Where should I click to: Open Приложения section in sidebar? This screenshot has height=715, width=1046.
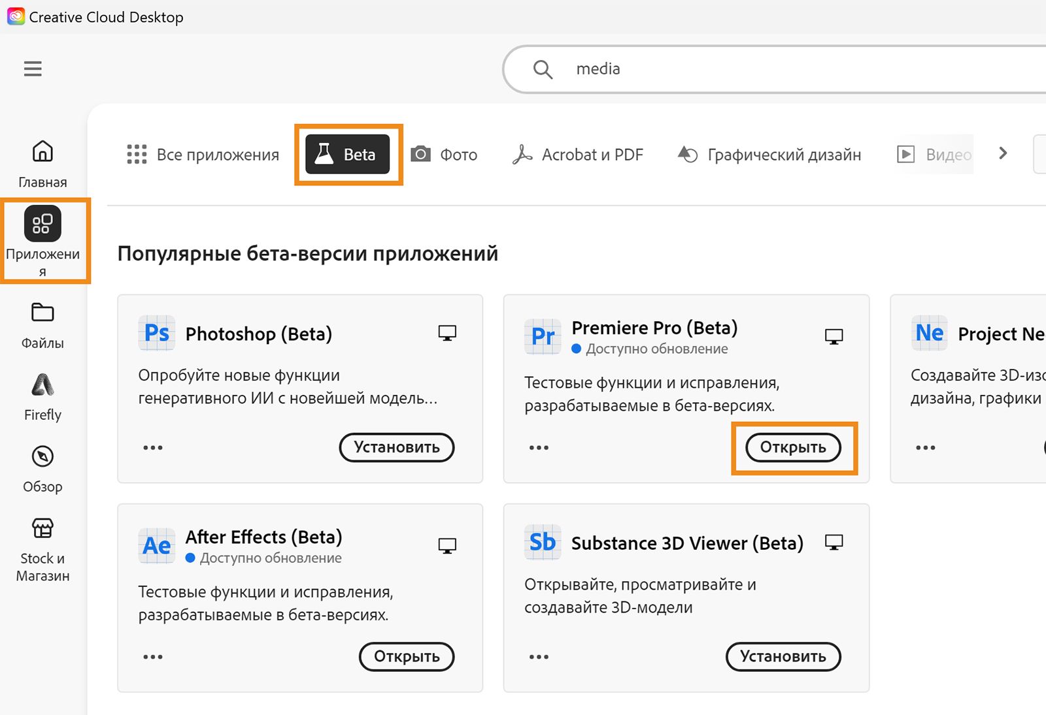[x=42, y=241]
